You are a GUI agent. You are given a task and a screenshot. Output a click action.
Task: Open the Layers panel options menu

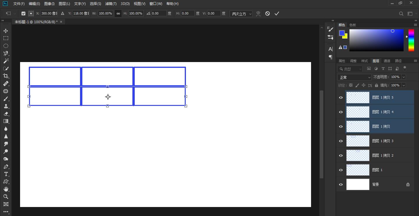tap(416, 61)
